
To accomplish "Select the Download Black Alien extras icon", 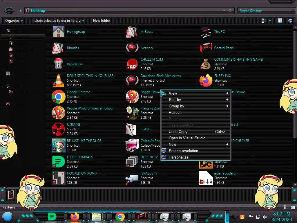I will 132,80.
